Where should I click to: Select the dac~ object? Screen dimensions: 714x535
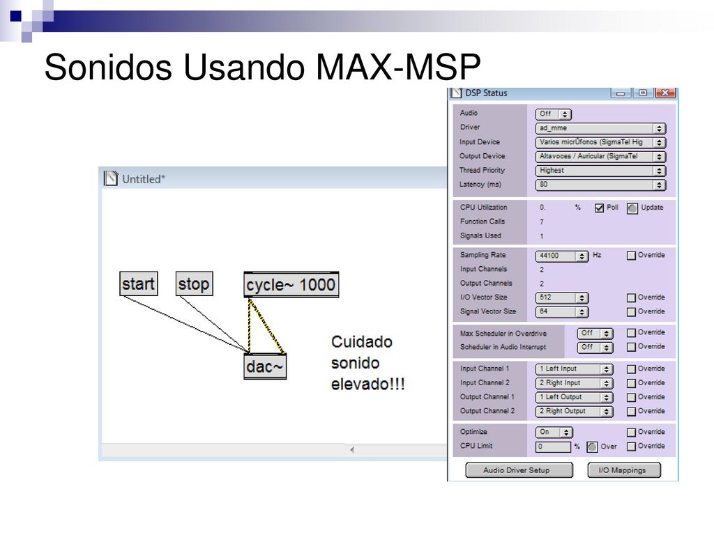pyautogui.click(x=265, y=366)
